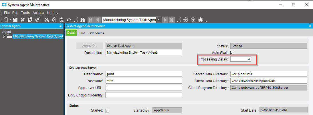Click the Refresh arrows icon
313x115 pixels.
coord(30,20)
